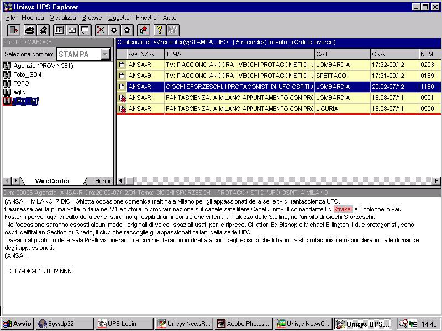Click the Avvio start button
This screenshot has height=331, width=442.
18,324
